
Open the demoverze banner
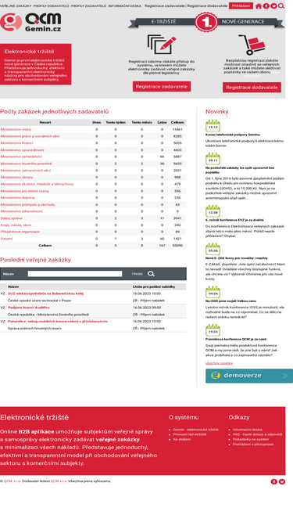tap(249, 376)
